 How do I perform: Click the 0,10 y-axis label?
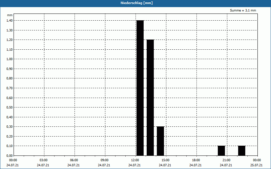point(9,146)
